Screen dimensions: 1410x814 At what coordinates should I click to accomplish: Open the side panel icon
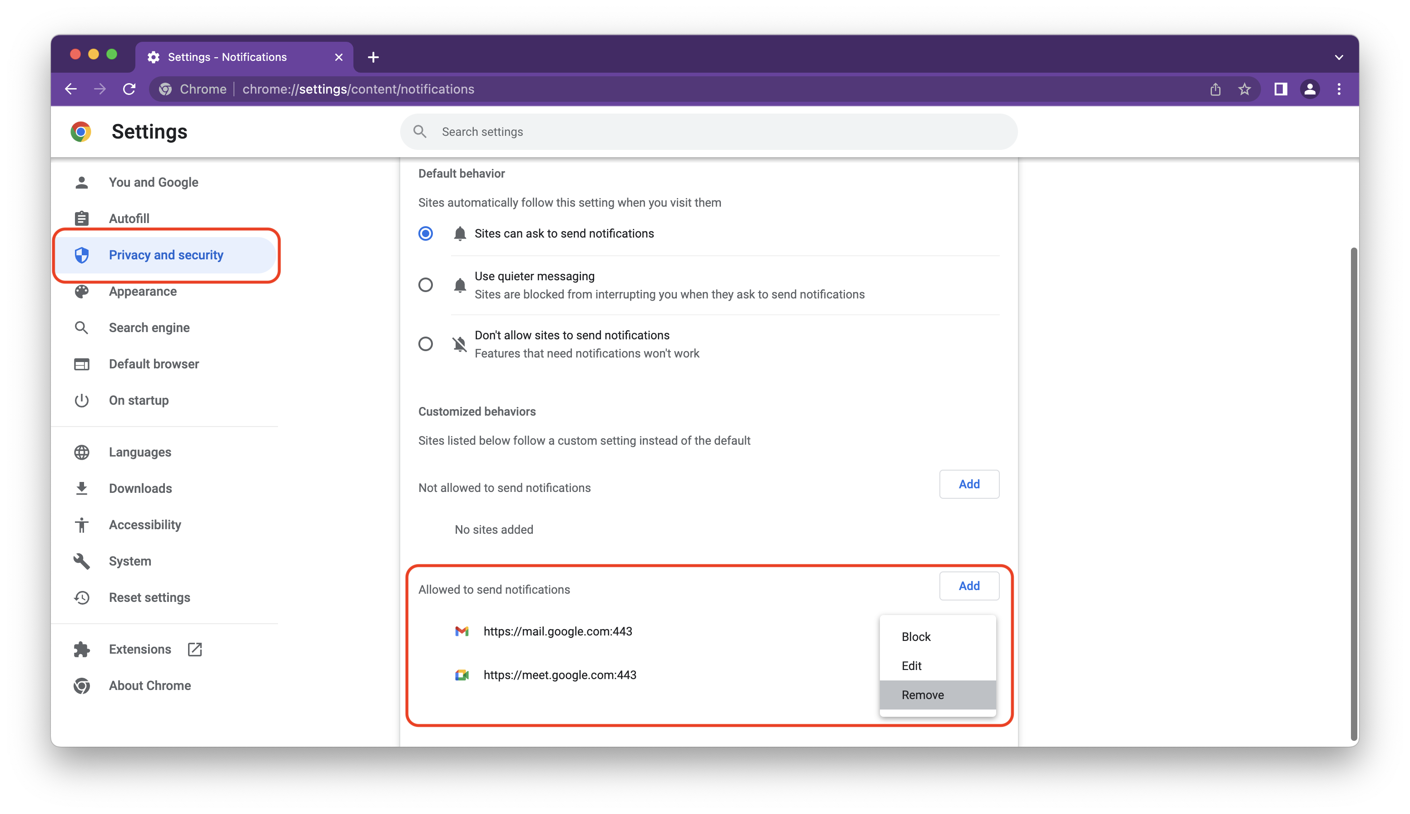click(1280, 89)
